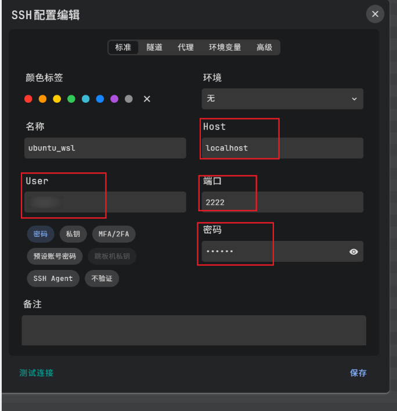Select 私钥 authentication method
The height and width of the screenshot is (411, 397).
point(73,234)
